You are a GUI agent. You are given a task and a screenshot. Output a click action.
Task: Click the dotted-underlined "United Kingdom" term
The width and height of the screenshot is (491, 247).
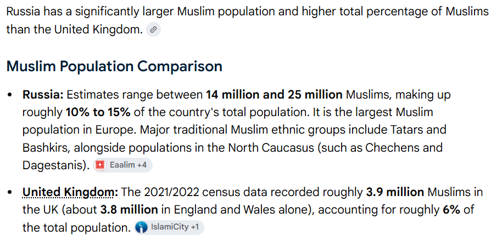pyautogui.click(x=69, y=192)
